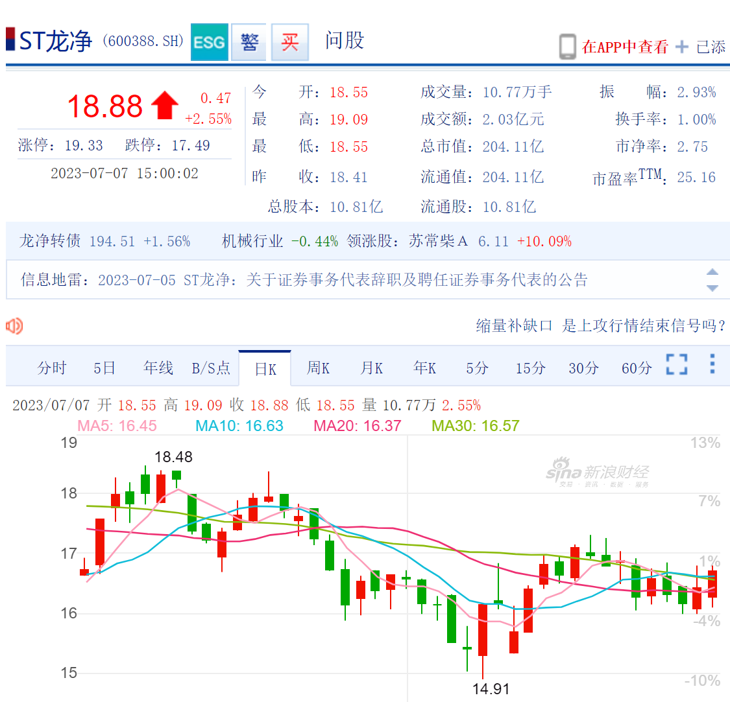
Task: Click the 涨停 price 19.33
Action: coord(84,145)
